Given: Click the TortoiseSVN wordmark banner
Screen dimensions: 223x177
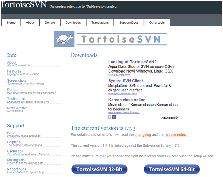Looking at the screenshot, I should [122, 39].
